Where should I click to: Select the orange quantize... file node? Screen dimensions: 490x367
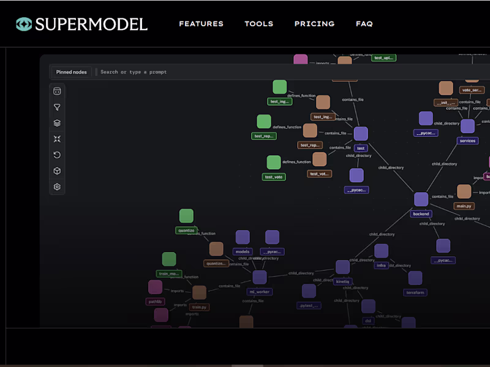(x=216, y=249)
